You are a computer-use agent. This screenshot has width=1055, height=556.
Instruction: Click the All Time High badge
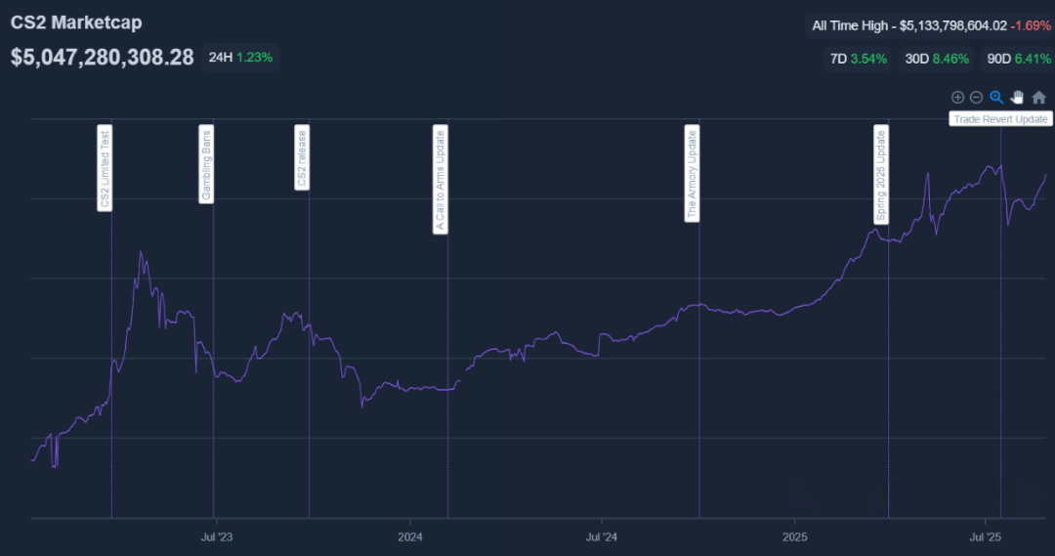click(x=929, y=25)
